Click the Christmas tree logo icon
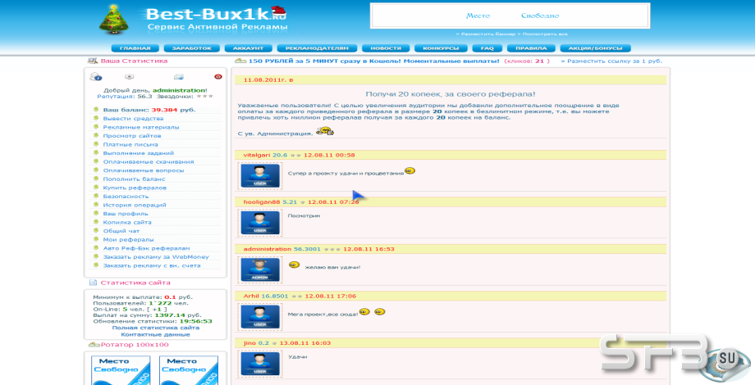 click(113, 20)
